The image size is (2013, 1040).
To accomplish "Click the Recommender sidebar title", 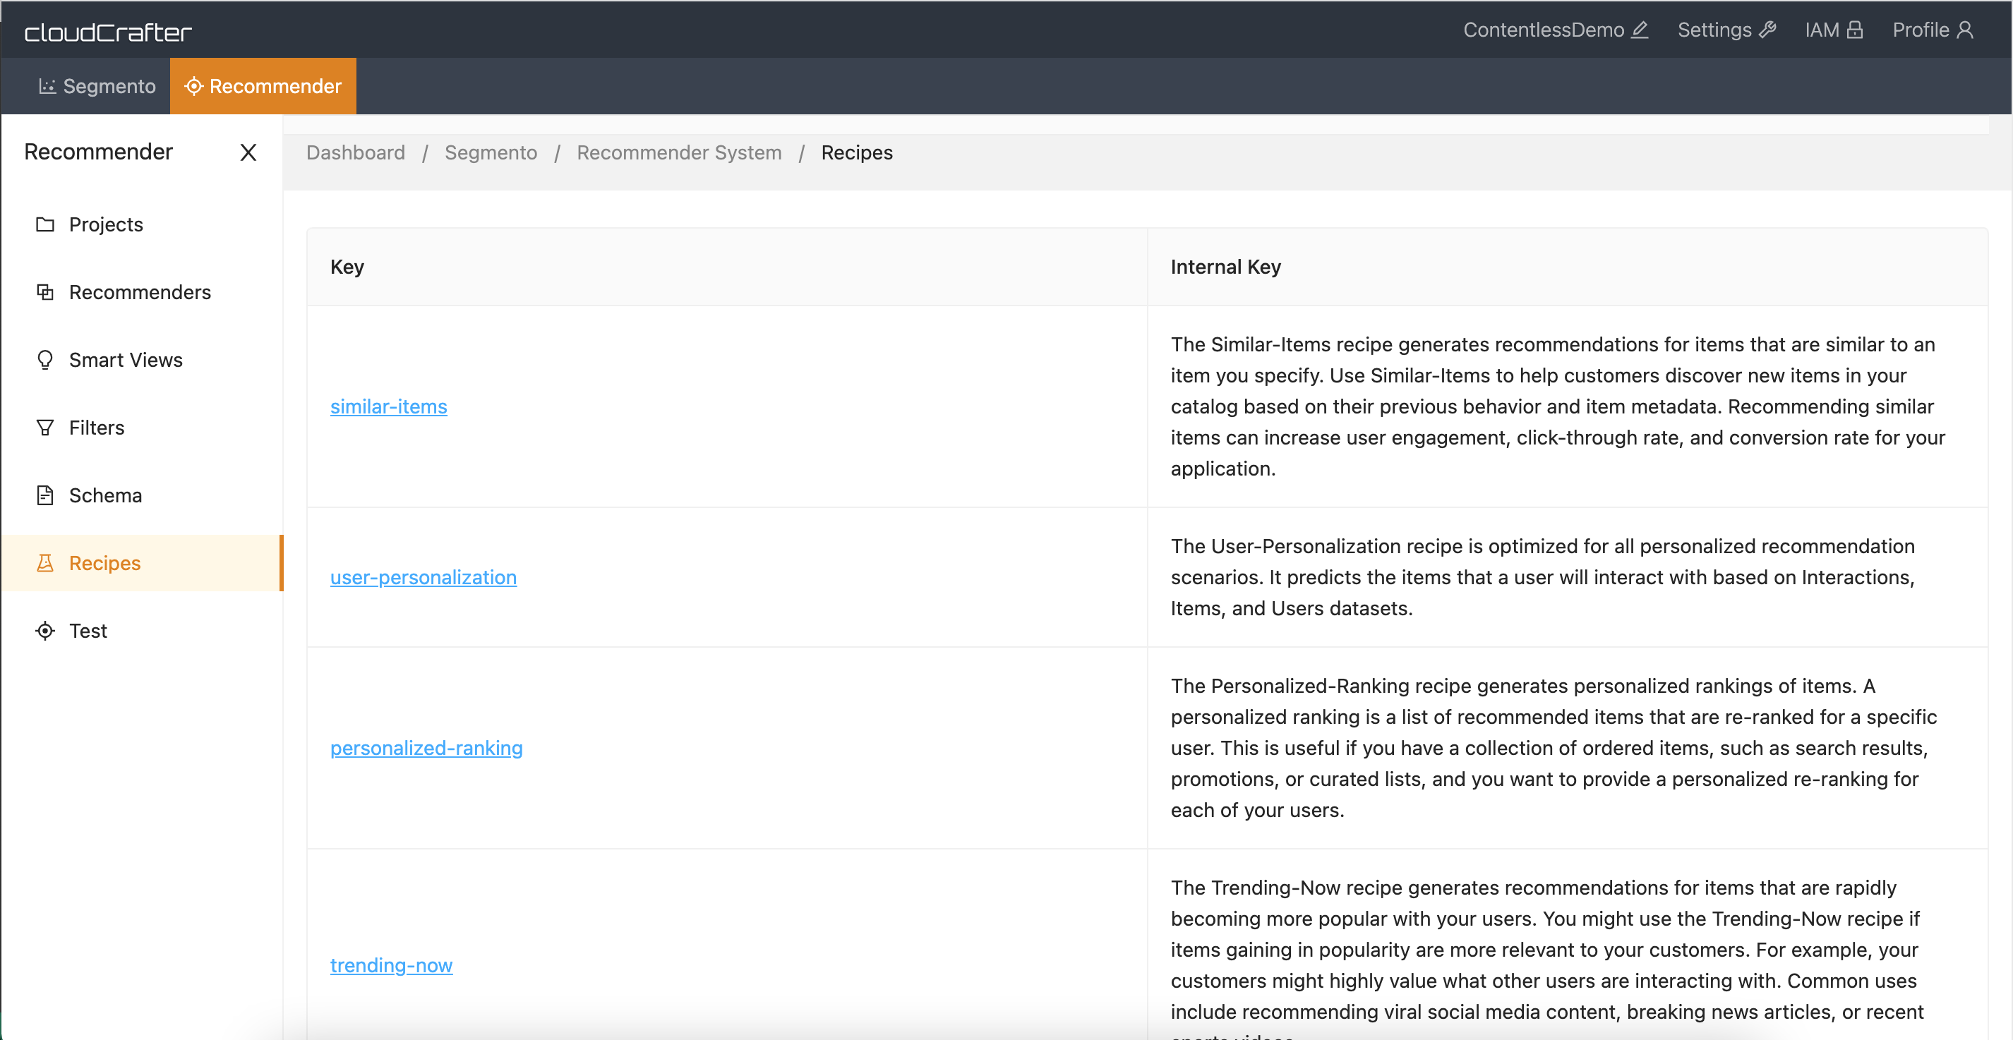I will (x=99, y=152).
